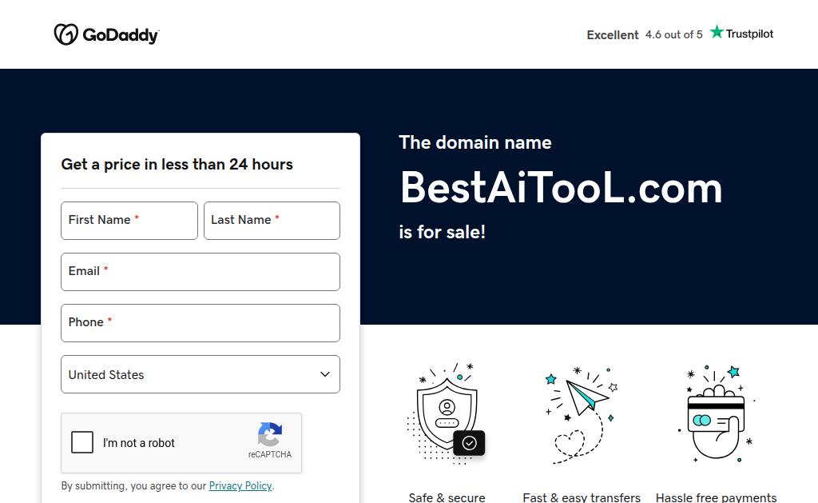This screenshot has width=818, height=503.
Task: Click the reCAPTCHA logo icon
Action: (x=270, y=434)
